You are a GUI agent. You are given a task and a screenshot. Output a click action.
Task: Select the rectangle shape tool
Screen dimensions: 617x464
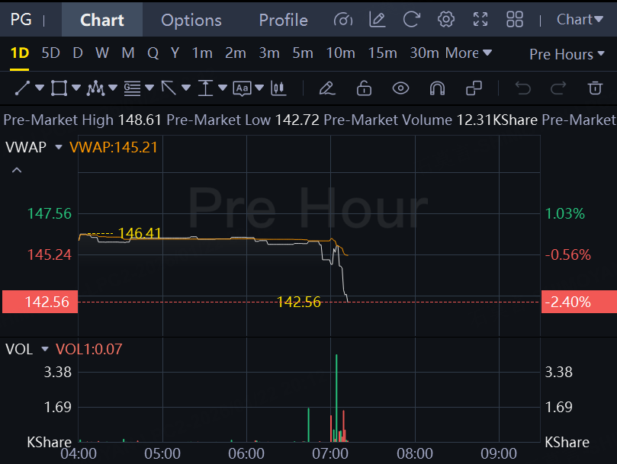[59, 88]
